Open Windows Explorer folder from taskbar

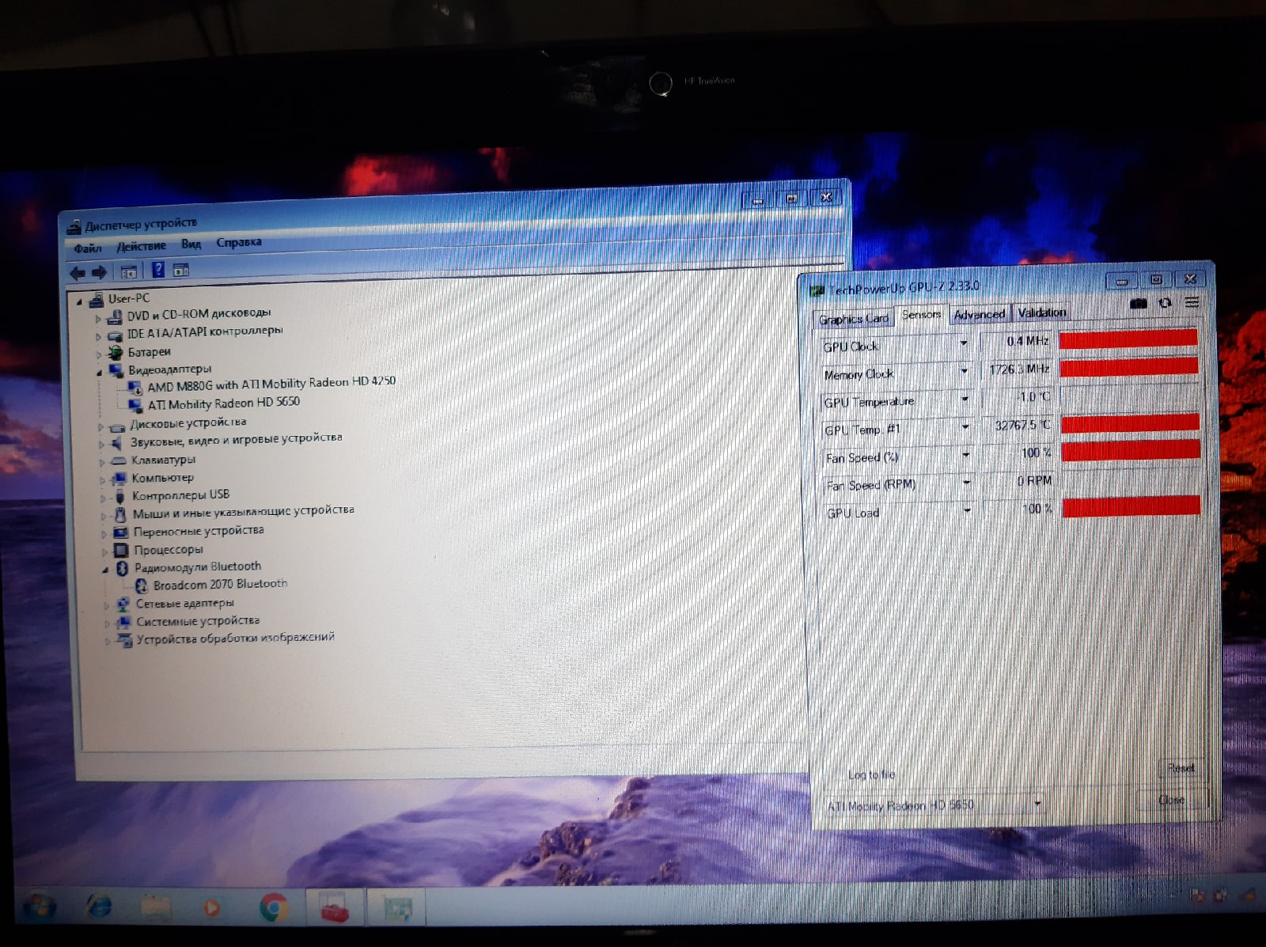point(156,907)
